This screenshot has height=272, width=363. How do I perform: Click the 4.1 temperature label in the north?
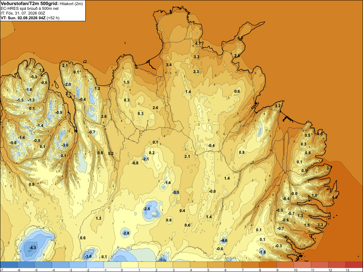pyautogui.click(x=198, y=43)
